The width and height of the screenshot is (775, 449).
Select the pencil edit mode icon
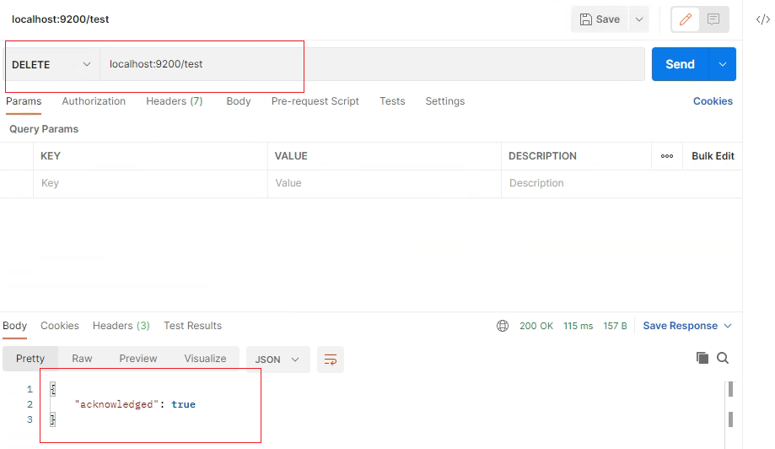(x=685, y=19)
